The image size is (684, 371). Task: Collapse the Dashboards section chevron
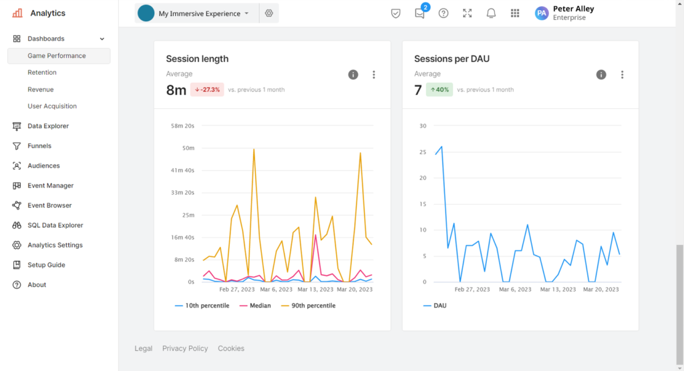point(102,39)
